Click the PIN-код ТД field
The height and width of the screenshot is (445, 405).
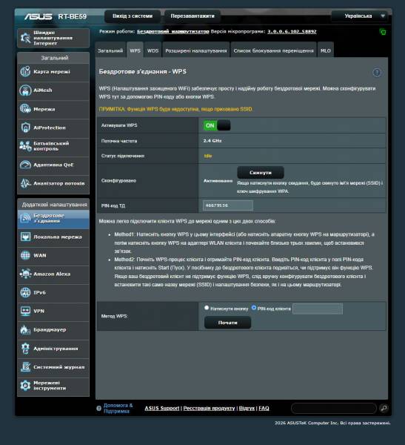228,205
